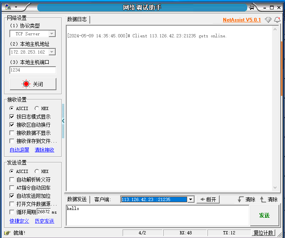Pin the window always on top
This screenshot has height=238, width=285.
pyautogui.click(x=252, y=7)
